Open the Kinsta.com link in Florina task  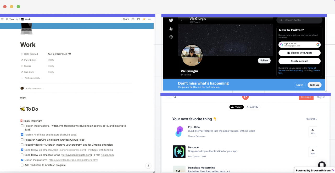(x=107, y=155)
